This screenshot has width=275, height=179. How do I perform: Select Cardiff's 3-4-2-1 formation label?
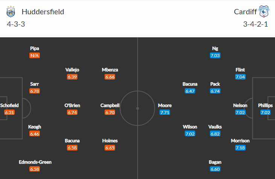255,24
